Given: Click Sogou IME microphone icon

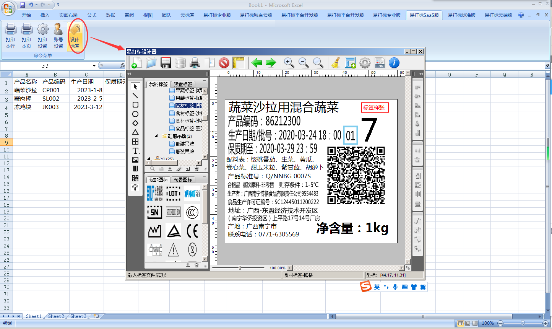Looking at the screenshot, I should pyautogui.click(x=395, y=287).
